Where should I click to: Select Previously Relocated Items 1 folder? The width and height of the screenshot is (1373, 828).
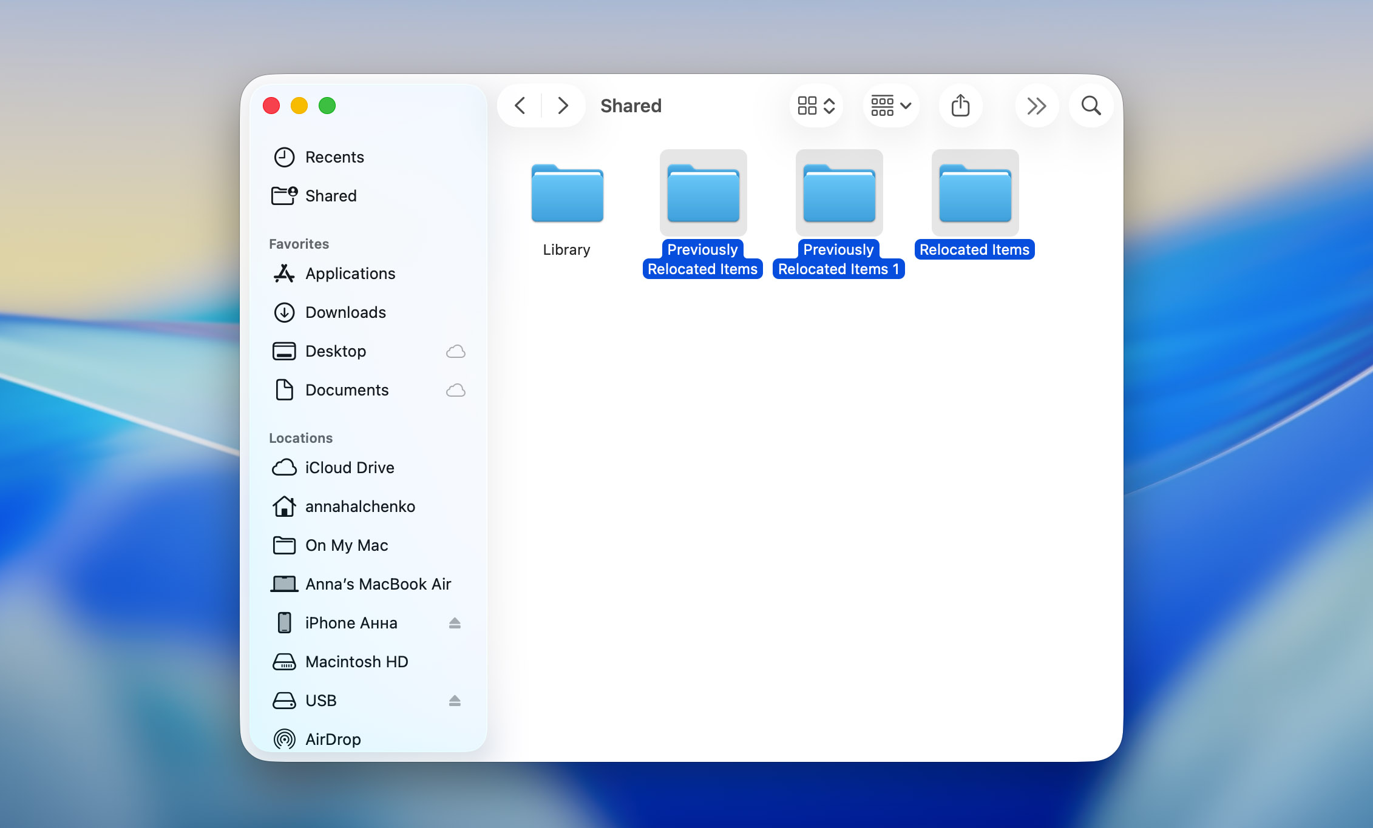pos(839,194)
